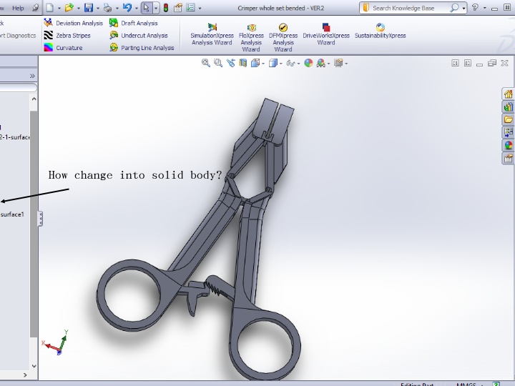
Task: Open File Properties icon in top toolbar
Action: pos(177,8)
